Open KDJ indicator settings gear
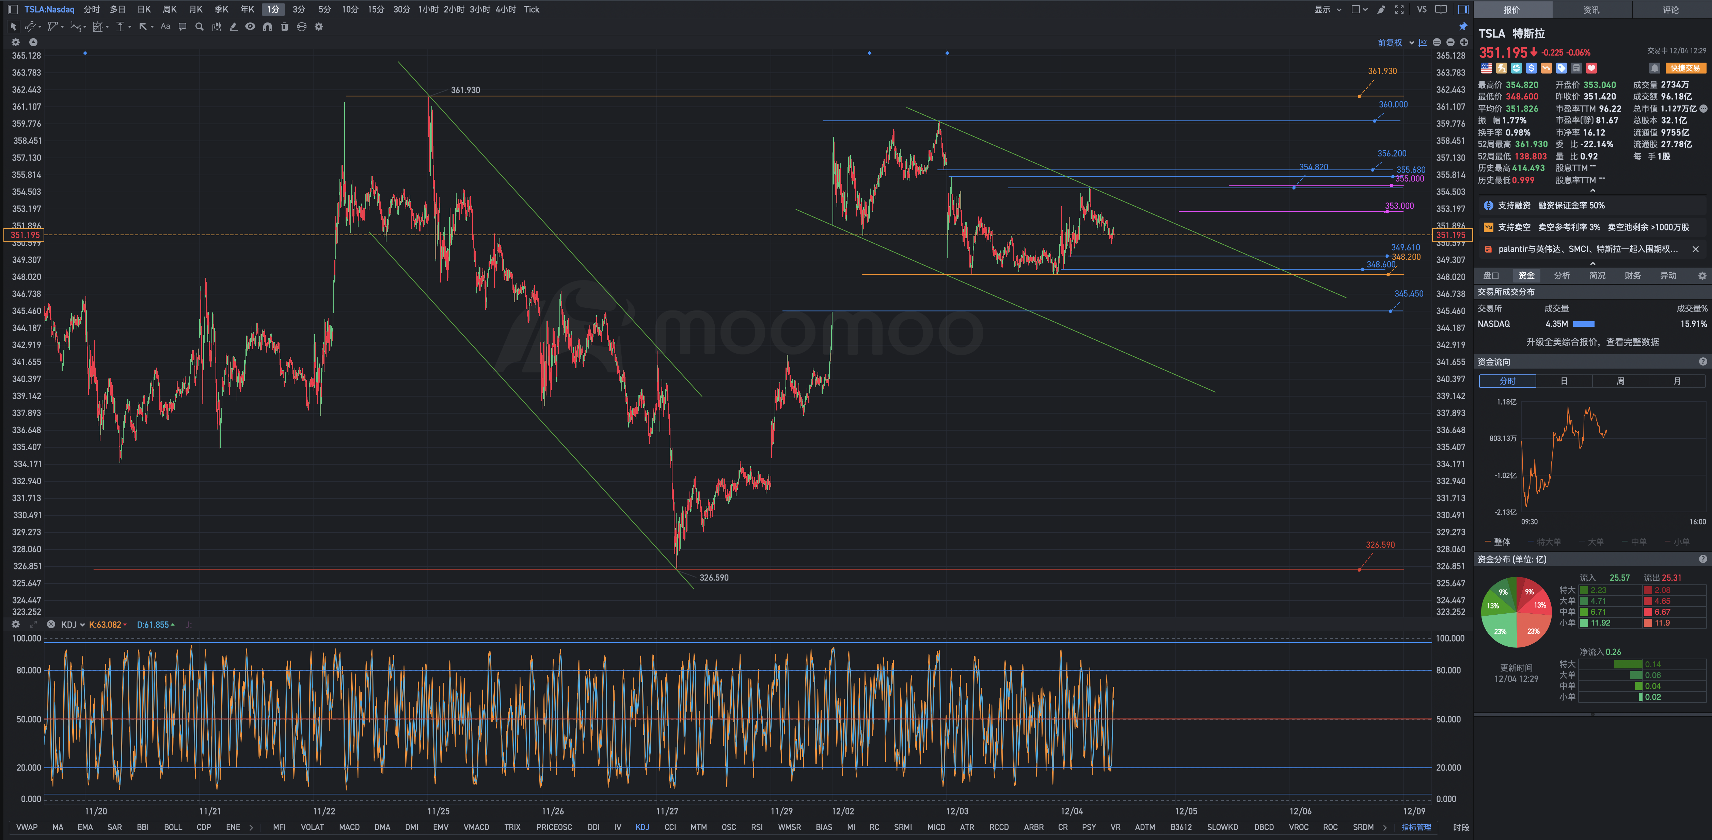Screen dimensions: 1712x840 pyautogui.click(x=16, y=624)
